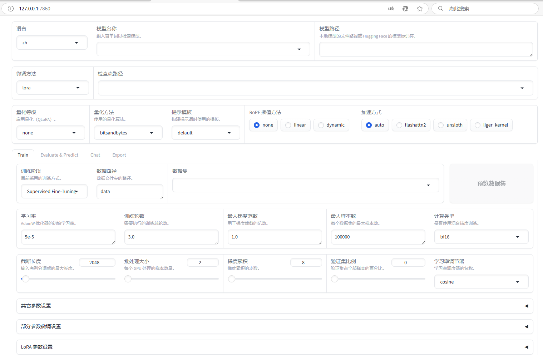Select linear RoPE interpolation option
Image resolution: width=543 pixels, height=355 pixels.
click(288, 125)
